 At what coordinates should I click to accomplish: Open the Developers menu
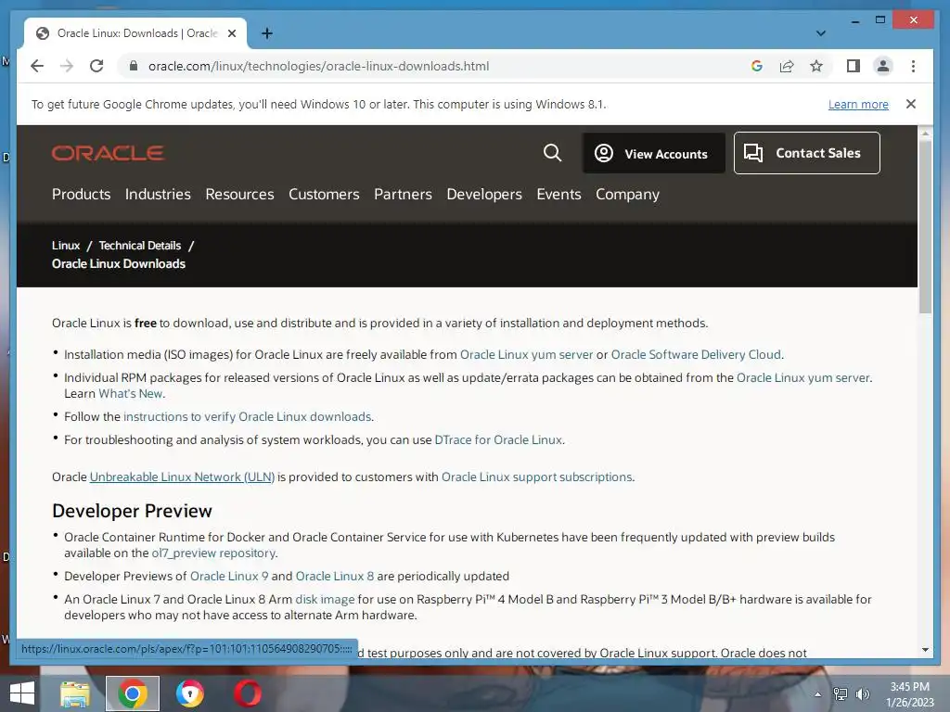pyautogui.click(x=484, y=195)
